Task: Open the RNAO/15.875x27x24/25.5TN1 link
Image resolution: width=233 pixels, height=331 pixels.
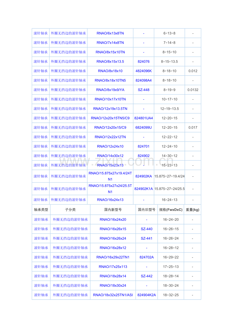Action: coord(110,189)
